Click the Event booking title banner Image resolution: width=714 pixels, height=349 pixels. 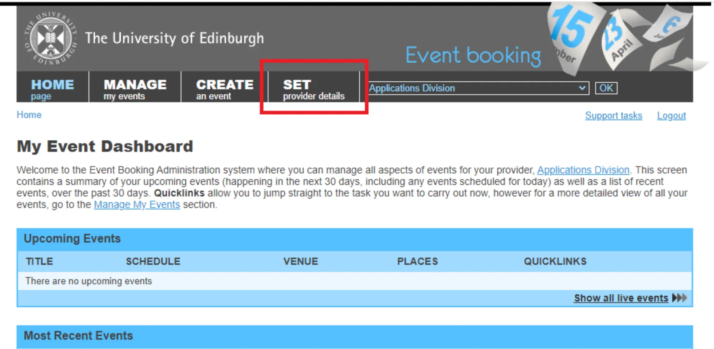pos(473,56)
